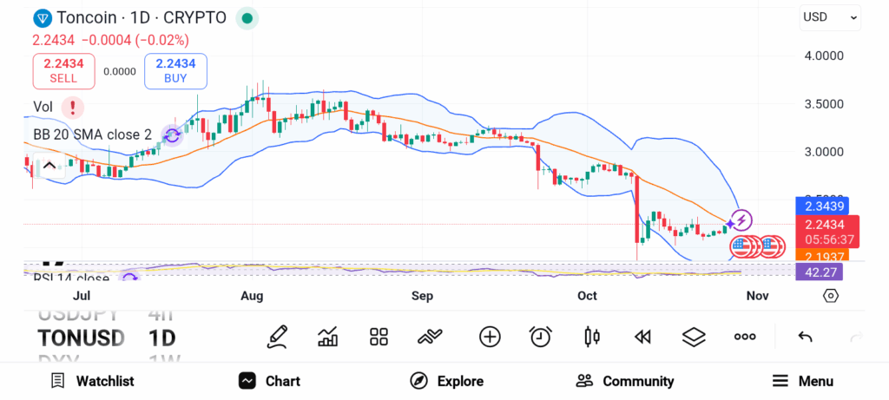Start bar replay rewind icon
The image size is (889, 400).
642,337
